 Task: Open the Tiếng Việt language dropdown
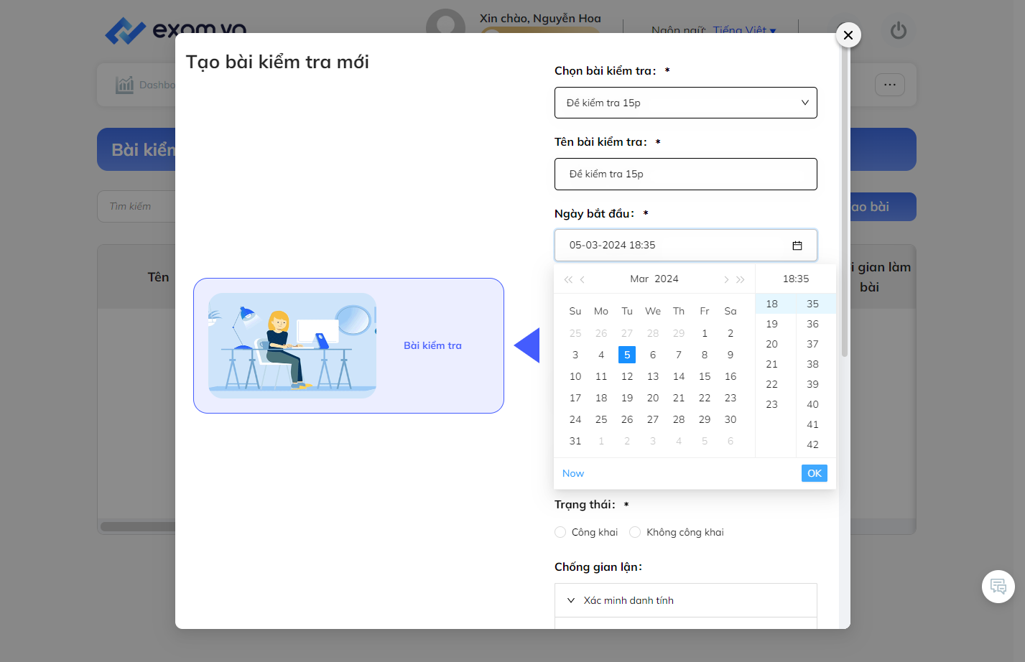tap(744, 30)
